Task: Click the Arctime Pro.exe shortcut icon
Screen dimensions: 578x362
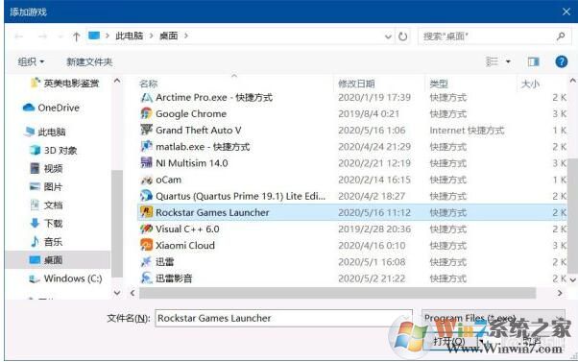Action: coord(146,97)
